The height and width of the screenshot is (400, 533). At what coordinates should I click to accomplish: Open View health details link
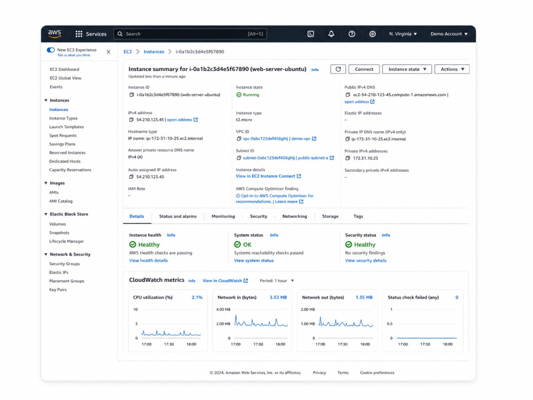148,261
